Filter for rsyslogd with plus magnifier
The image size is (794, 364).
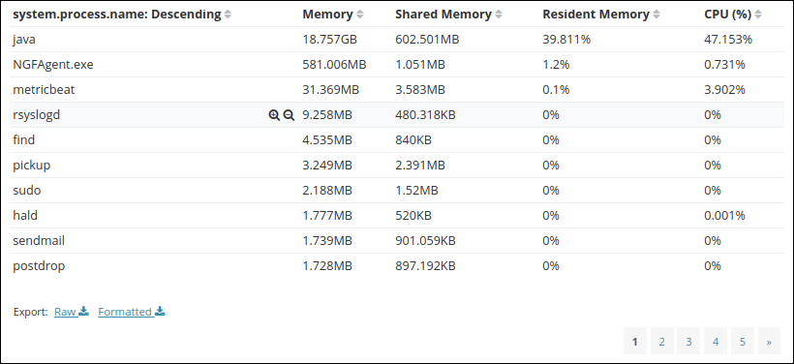point(274,115)
